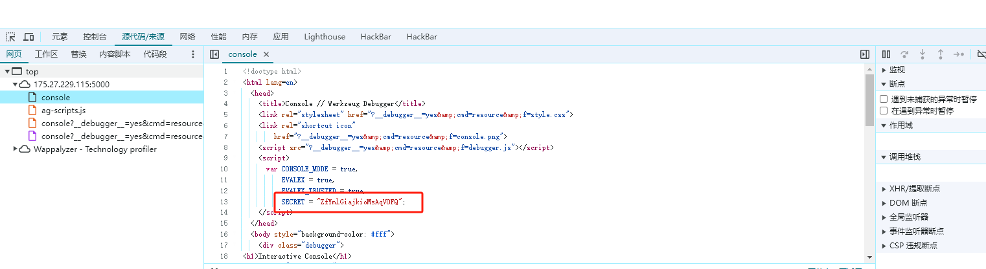Select the 替换 (Overrides) navigator tab
Screen dimensions: 986x269
tap(78, 54)
